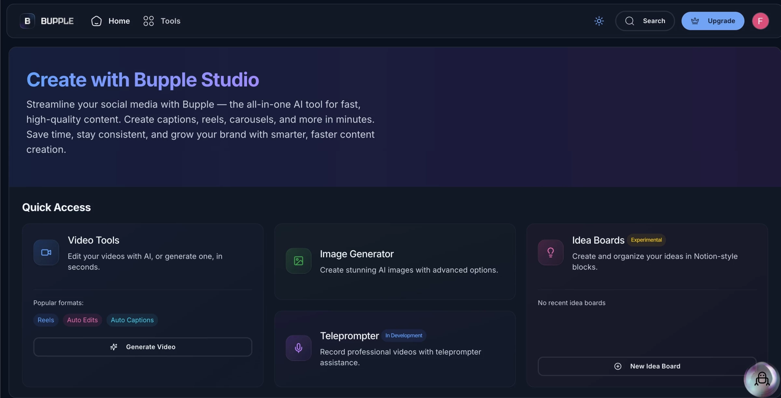This screenshot has height=398, width=781.
Task: Click the Home house icon
Action: [x=96, y=21]
